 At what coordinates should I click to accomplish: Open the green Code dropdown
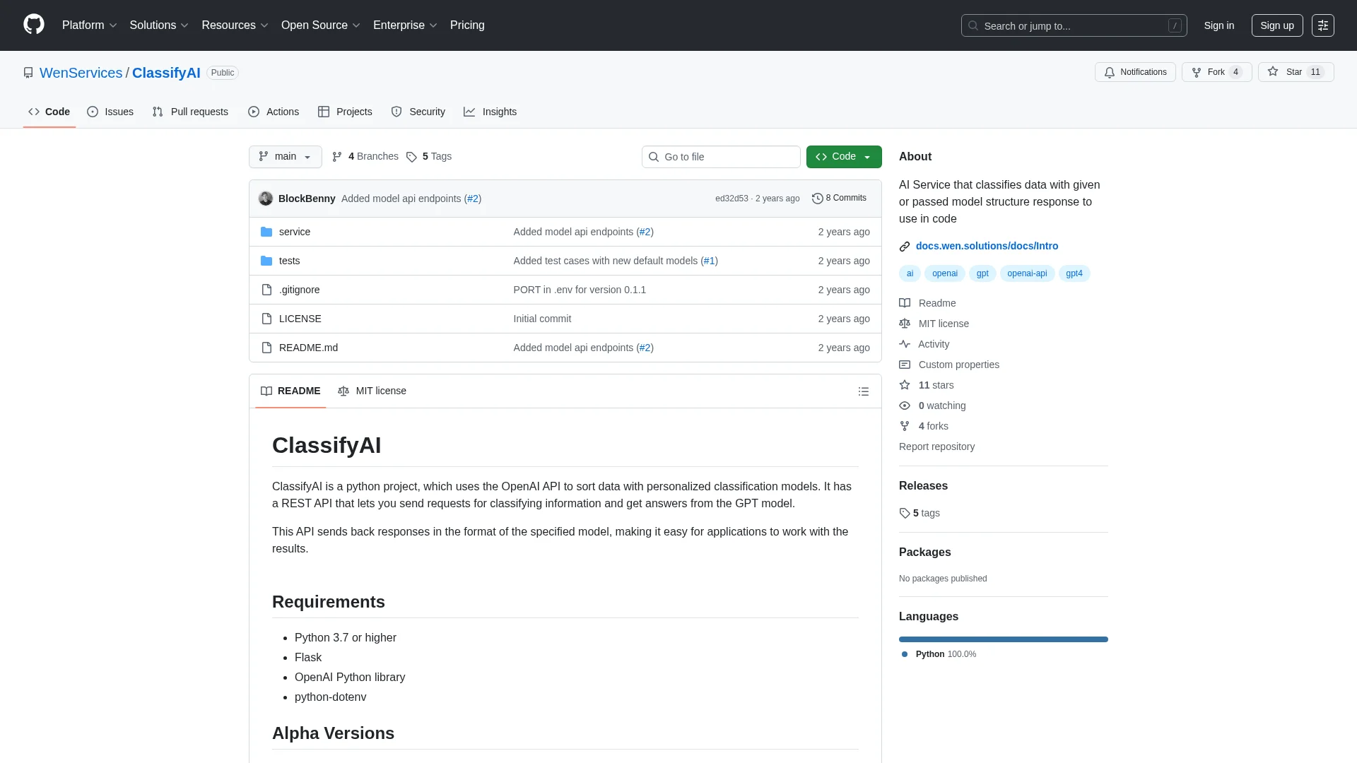tap(843, 157)
